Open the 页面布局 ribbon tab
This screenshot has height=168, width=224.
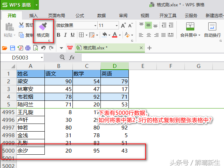pos(57,15)
